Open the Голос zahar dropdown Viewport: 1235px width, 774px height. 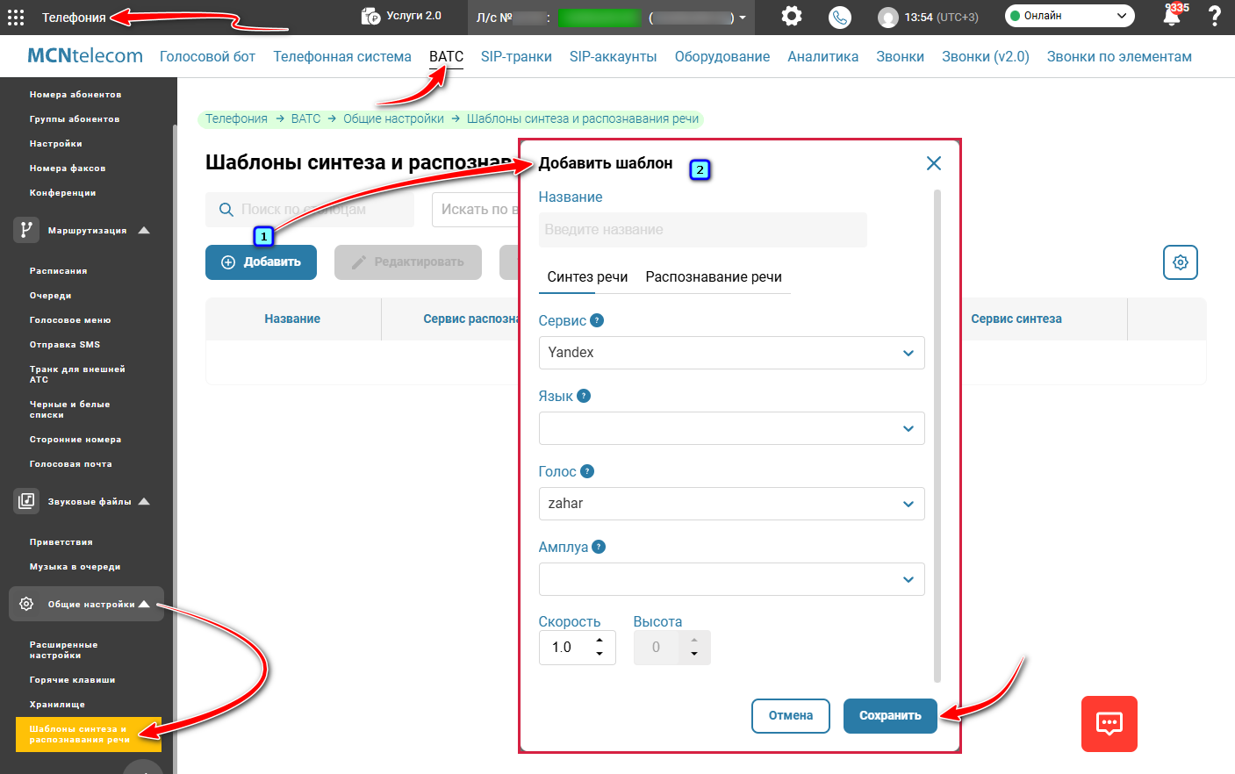[x=731, y=504]
